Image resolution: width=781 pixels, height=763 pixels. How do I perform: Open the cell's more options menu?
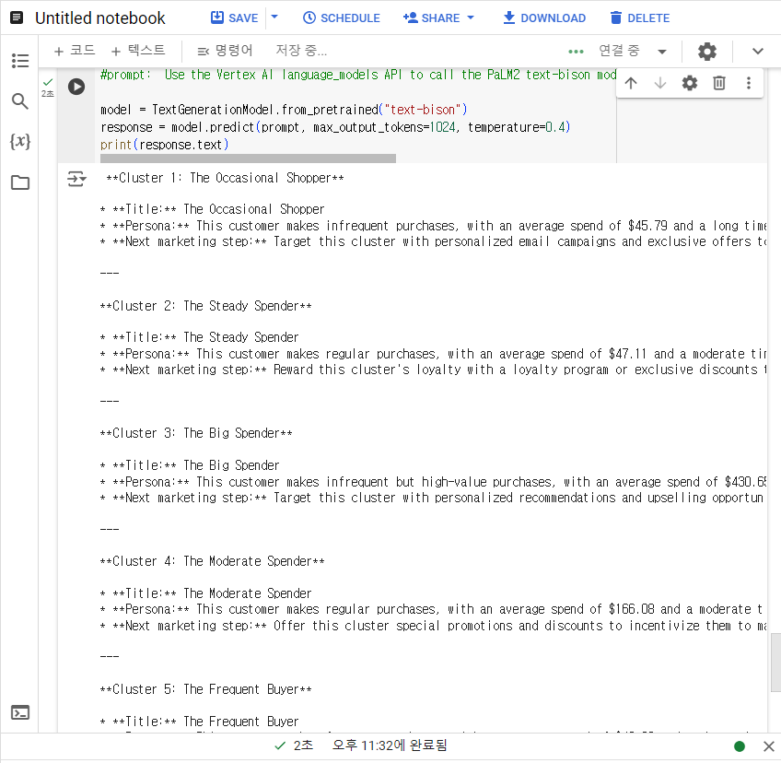point(748,83)
